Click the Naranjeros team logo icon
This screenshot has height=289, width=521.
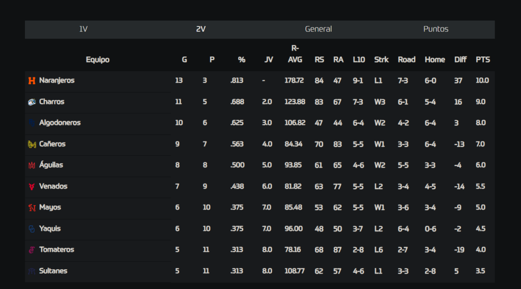pyautogui.click(x=32, y=81)
